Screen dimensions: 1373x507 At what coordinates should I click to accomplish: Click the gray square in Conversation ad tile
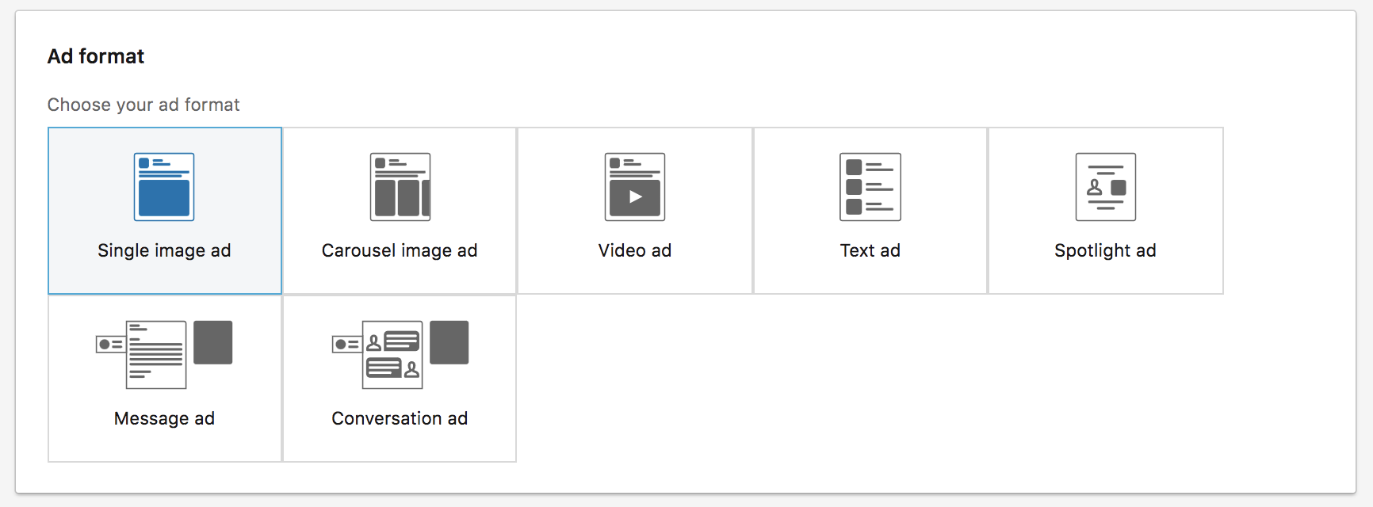point(449,342)
